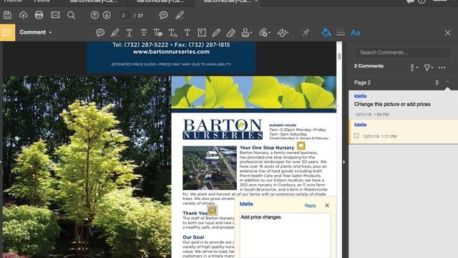Select Add text comment tool
Screen dimensions: 458x258
(187, 32)
